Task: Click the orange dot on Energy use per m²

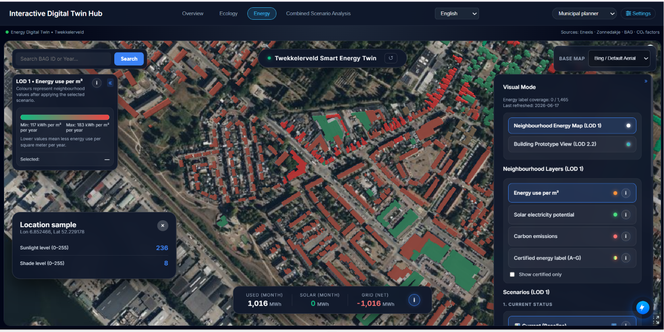Action: pyautogui.click(x=615, y=193)
